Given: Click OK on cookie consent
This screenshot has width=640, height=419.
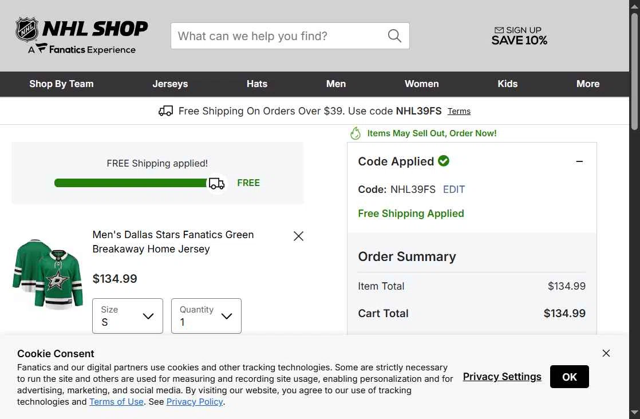Looking at the screenshot, I should 570,377.
